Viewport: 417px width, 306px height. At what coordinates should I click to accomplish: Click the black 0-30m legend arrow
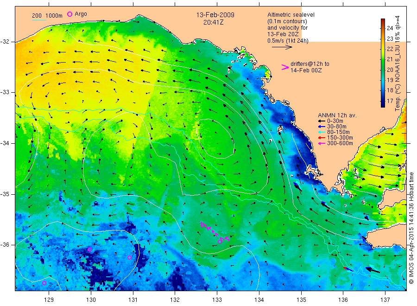coord(322,121)
